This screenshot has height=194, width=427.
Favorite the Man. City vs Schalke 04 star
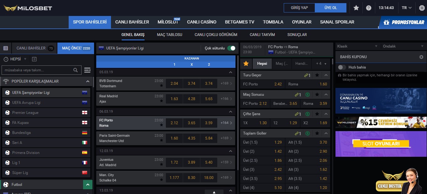(x=161, y=180)
